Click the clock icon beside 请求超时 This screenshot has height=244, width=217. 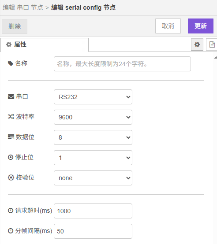pos(11,211)
